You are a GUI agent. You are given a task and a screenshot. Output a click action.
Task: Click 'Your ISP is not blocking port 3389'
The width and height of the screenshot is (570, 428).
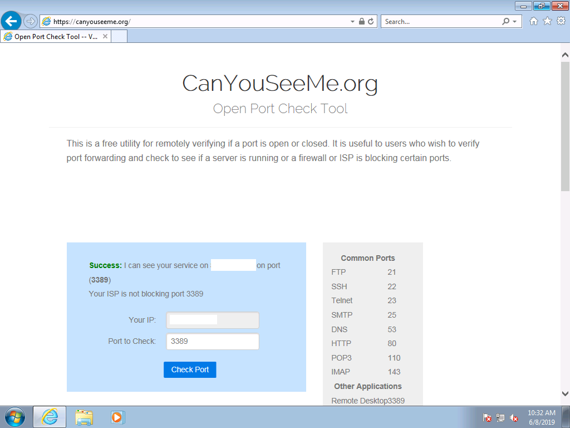(x=146, y=294)
